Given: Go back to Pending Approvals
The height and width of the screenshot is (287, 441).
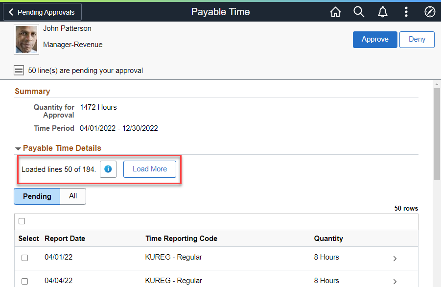Looking at the screenshot, I should [42, 12].
